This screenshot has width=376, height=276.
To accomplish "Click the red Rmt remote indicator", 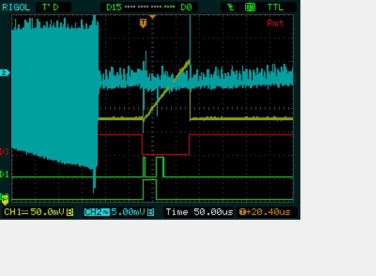I will click(275, 23).
